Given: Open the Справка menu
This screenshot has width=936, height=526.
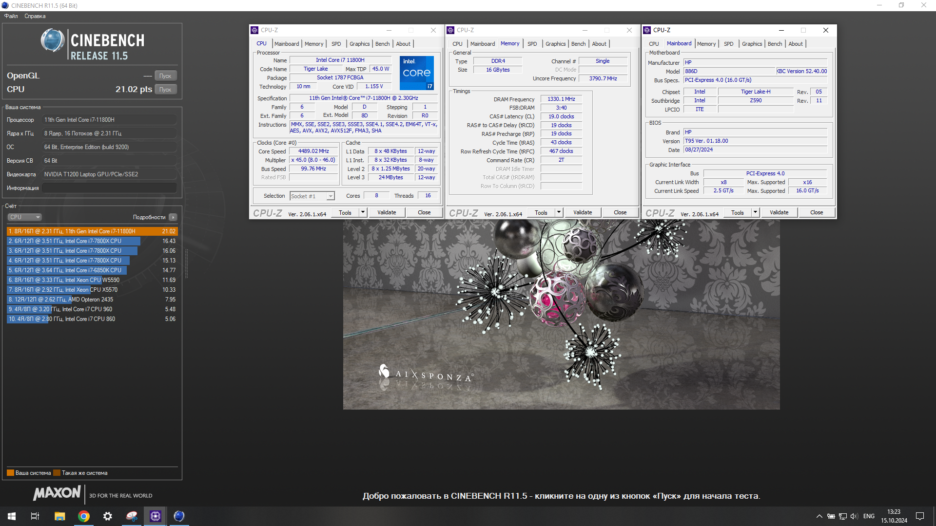Looking at the screenshot, I should (x=35, y=16).
